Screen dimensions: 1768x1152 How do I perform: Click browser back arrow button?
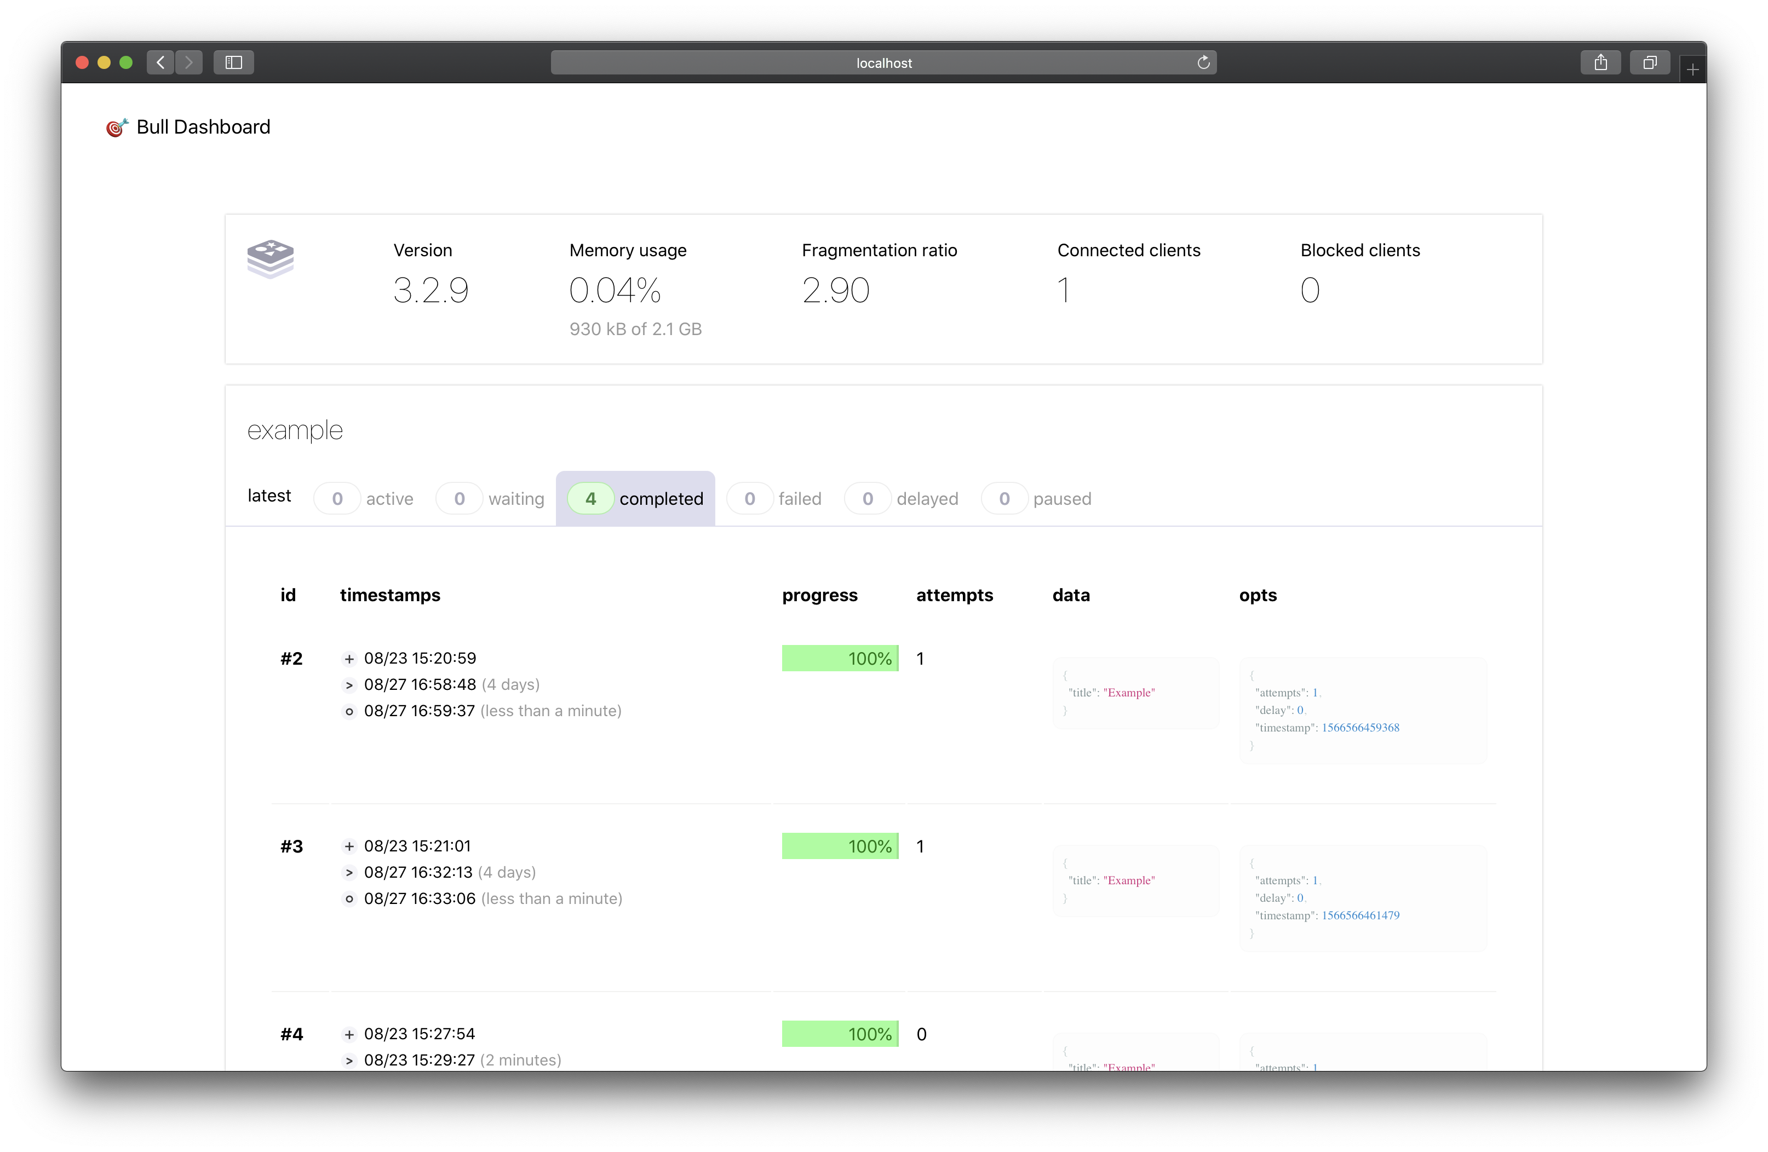click(x=160, y=62)
